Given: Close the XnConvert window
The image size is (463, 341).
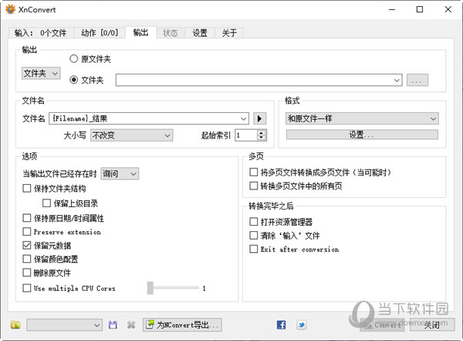Looking at the screenshot, I should 448,9.
